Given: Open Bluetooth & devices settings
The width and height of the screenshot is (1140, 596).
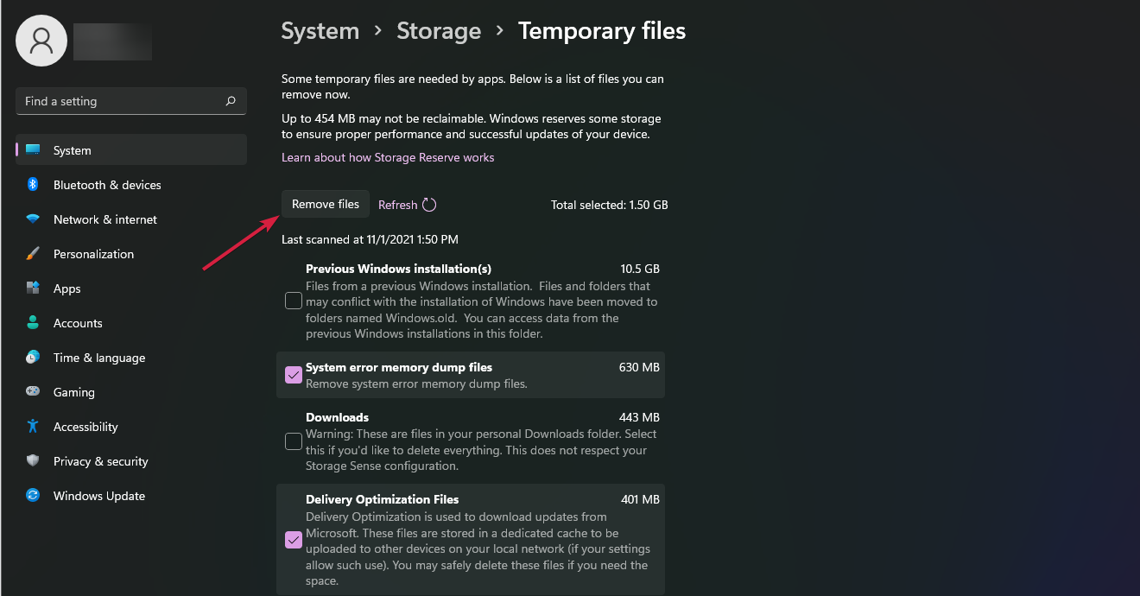Looking at the screenshot, I should pos(131,185).
